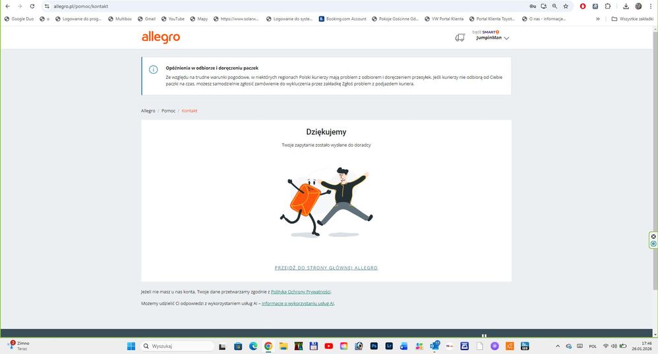Click the 'bądź SMART!' label
Screen dimensions: 658x354
coord(485,32)
